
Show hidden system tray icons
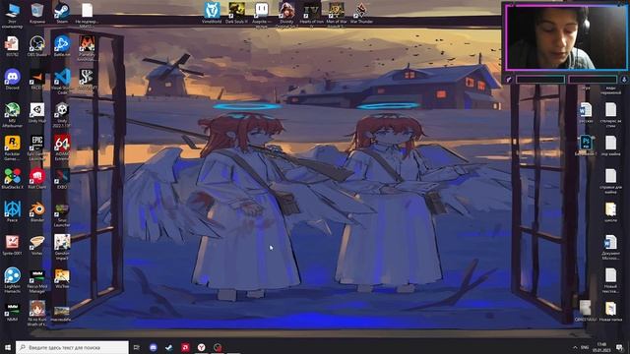click(575, 347)
